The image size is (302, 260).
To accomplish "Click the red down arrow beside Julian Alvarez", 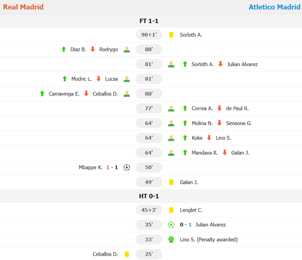I will click(220, 64).
